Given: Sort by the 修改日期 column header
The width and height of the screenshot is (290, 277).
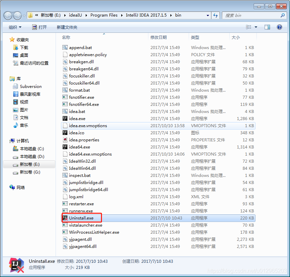Looking at the screenshot, I should 159,37.
